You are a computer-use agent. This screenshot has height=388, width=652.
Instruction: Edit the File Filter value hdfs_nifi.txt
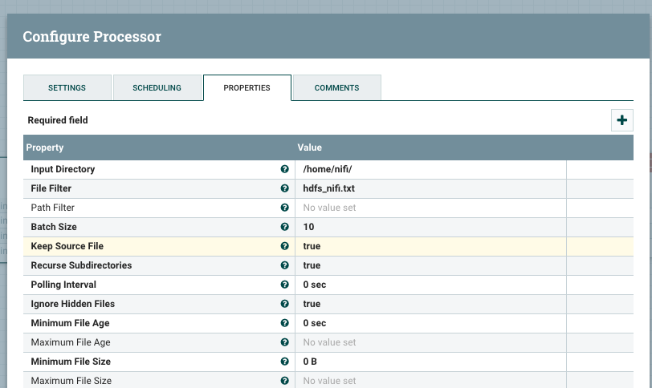pyautogui.click(x=430, y=188)
